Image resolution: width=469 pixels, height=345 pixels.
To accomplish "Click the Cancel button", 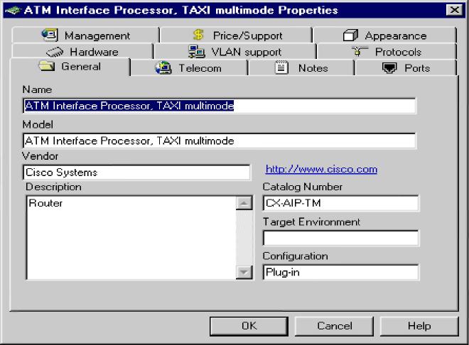I will point(334,326).
